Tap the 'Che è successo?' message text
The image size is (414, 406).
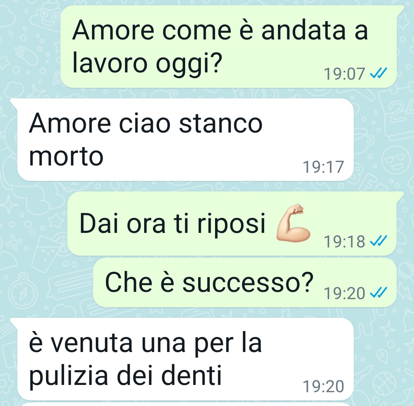[x=209, y=283]
